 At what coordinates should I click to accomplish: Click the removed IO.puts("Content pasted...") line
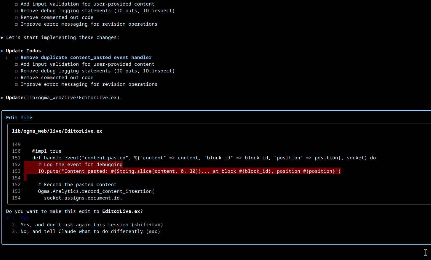(x=190, y=171)
